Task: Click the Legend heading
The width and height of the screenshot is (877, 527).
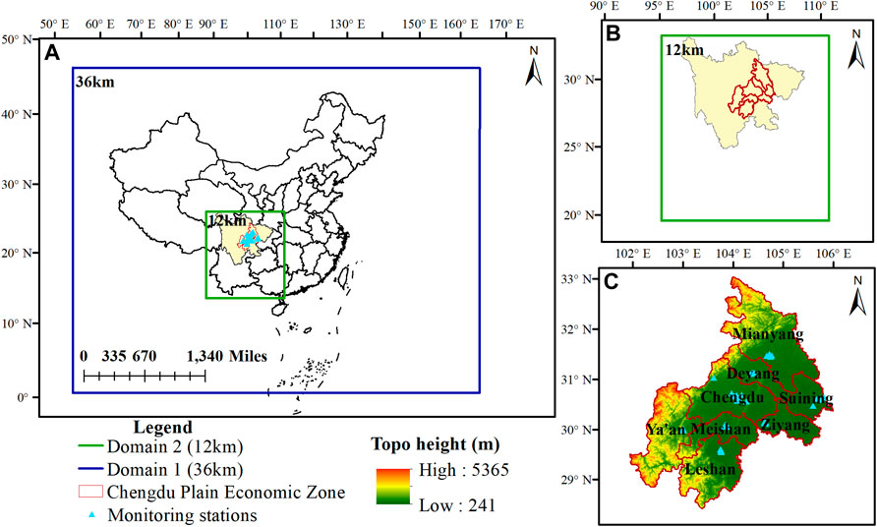Action: 163,428
